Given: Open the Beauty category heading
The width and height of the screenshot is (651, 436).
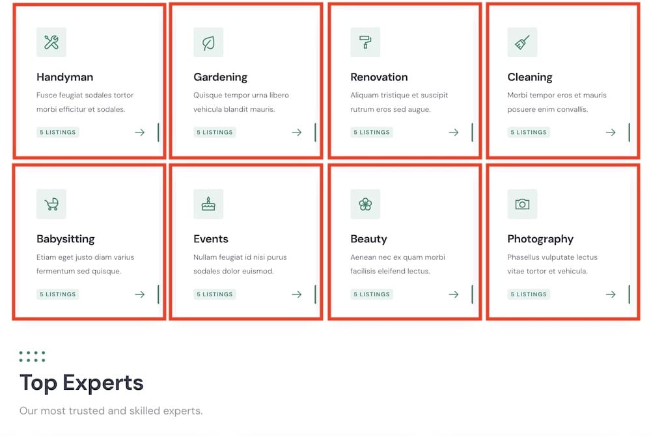Looking at the screenshot, I should pos(368,239).
